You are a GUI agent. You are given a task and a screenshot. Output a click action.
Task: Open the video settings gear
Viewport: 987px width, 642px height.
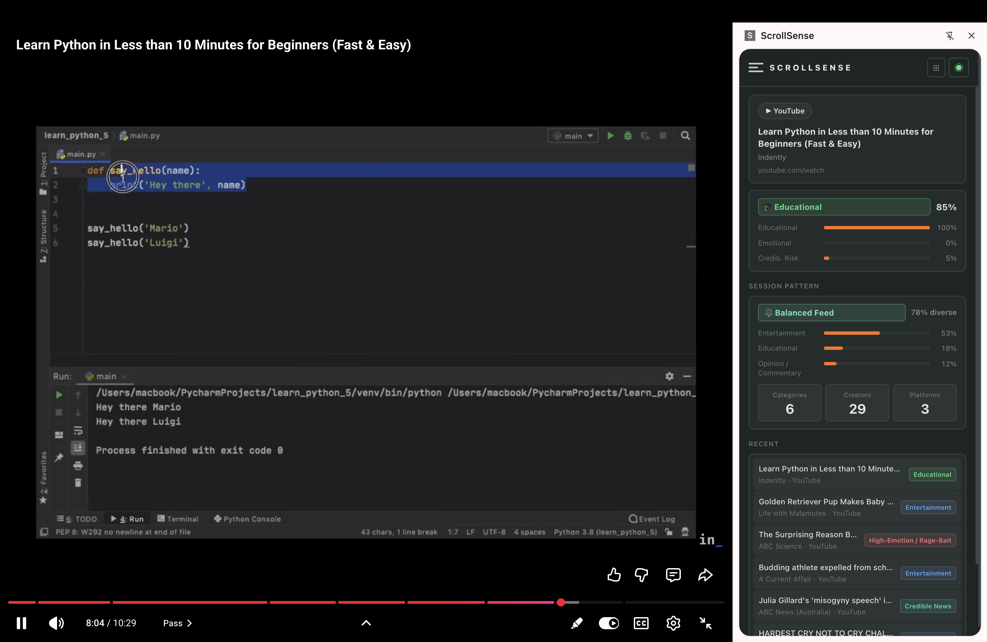tap(673, 623)
